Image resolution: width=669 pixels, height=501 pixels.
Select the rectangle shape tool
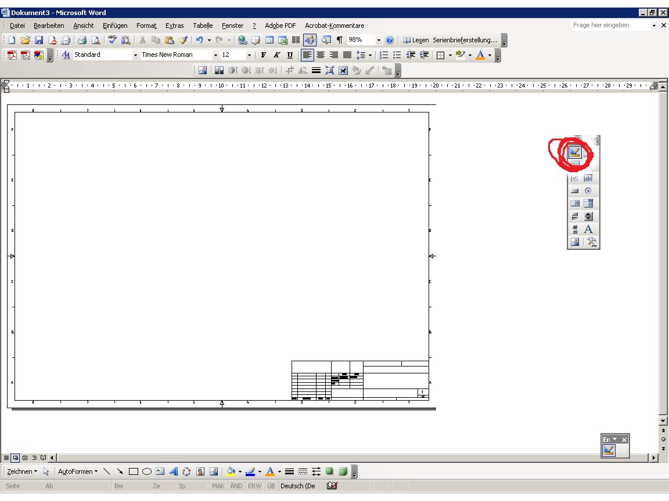(x=133, y=471)
